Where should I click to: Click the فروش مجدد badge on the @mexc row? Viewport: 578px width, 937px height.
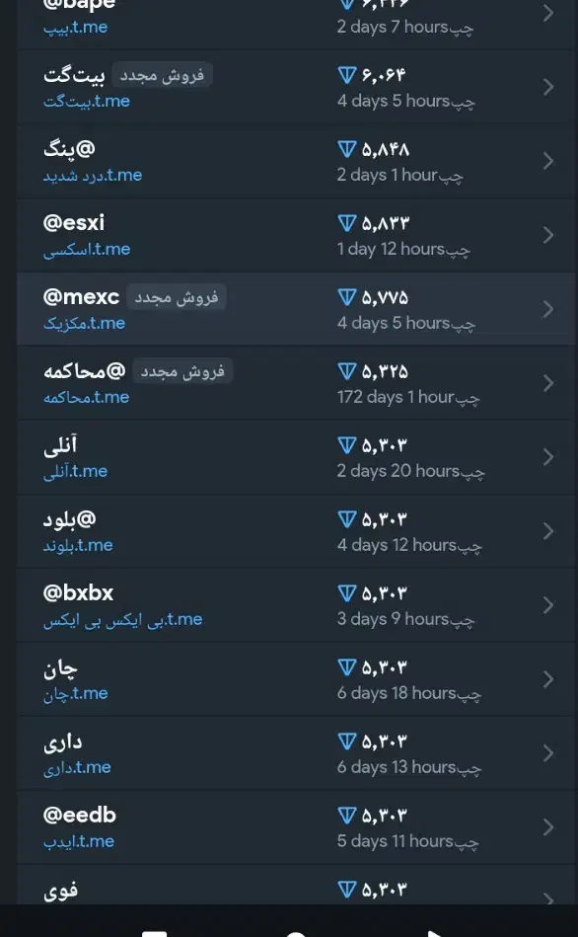pyautogui.click(x=177, y=296)
